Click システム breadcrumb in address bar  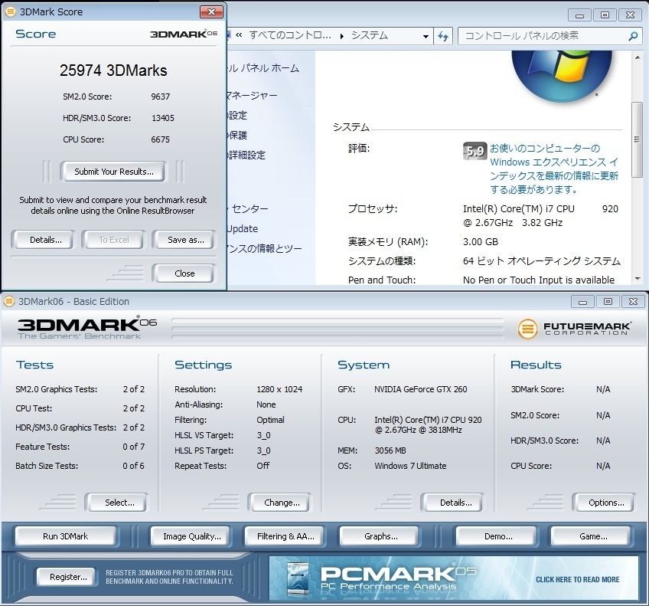(x=369, y=35)
